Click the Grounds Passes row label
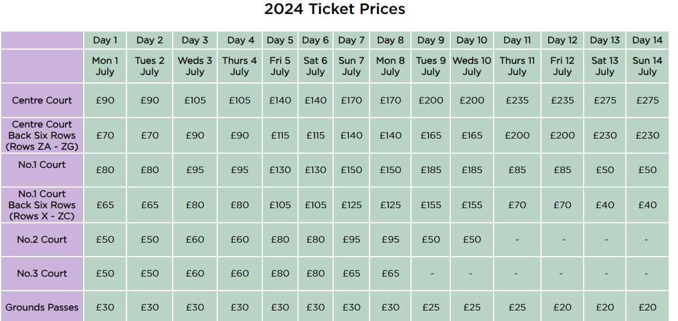The image size is (678, 321). point(42,307)
